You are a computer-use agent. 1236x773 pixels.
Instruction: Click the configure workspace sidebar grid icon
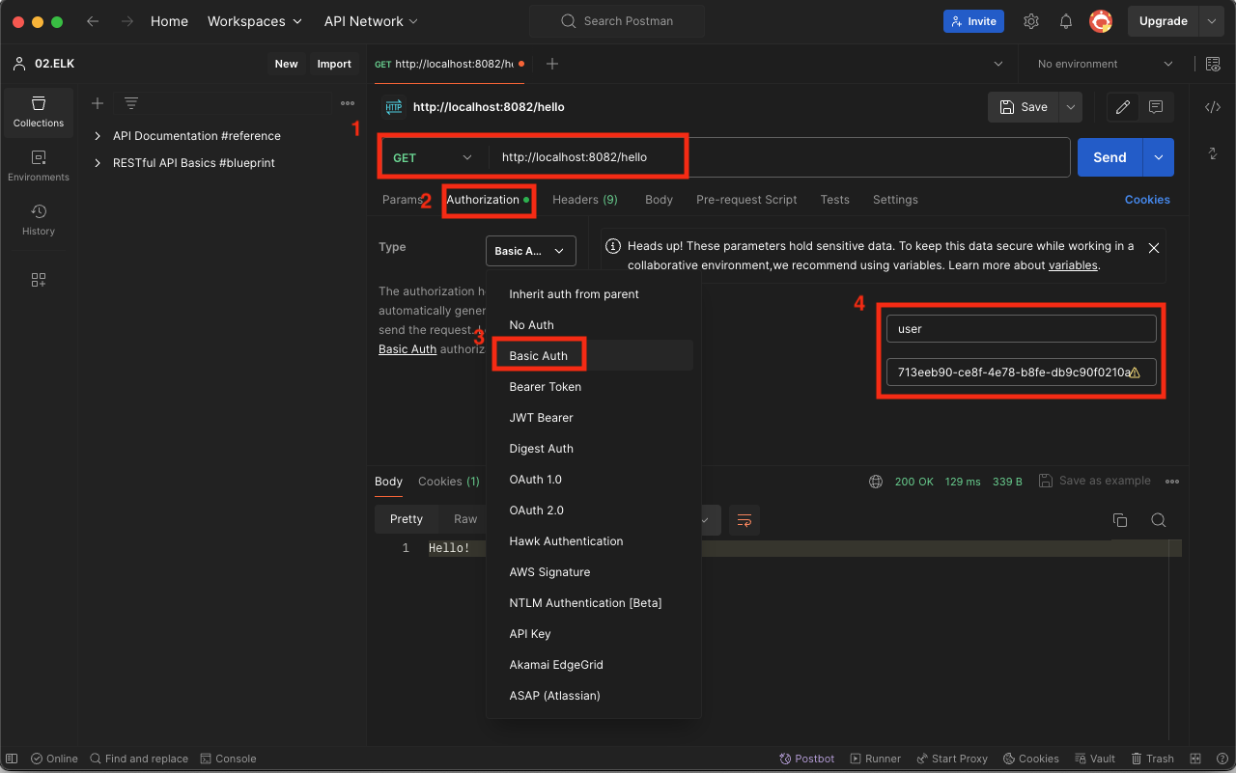coord(39,280)
